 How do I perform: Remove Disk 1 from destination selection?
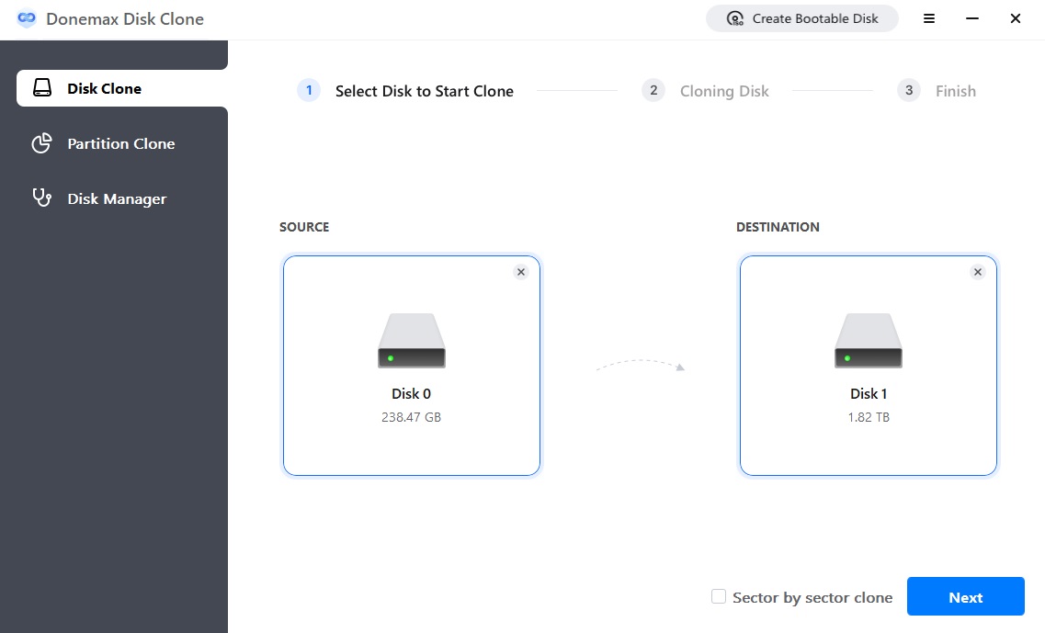[x=977, y=272]
